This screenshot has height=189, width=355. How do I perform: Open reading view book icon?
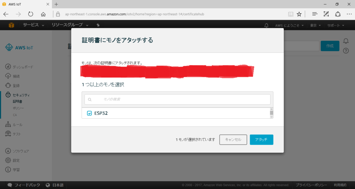291,14
